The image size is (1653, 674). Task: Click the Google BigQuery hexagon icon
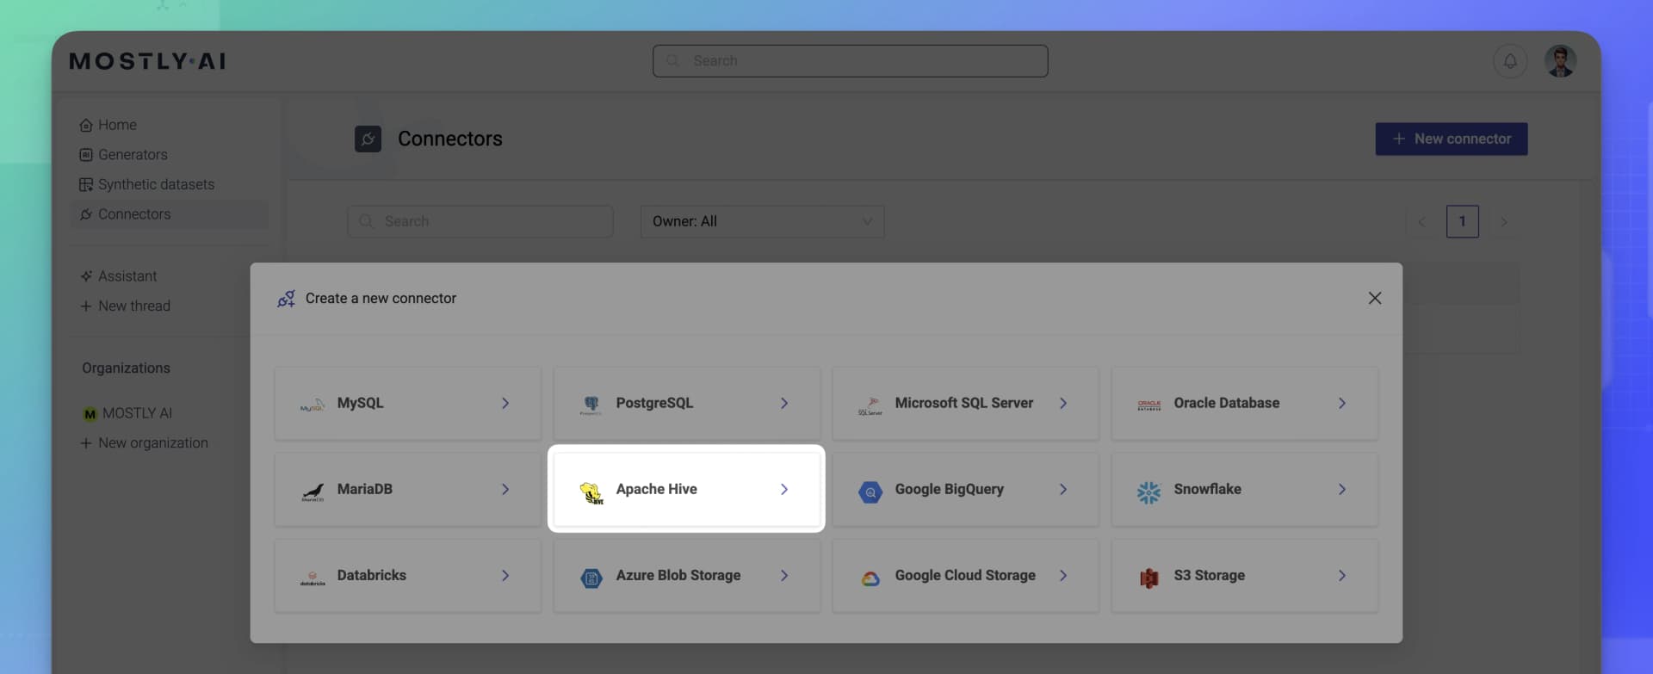pyautogui.click(x=870, y=492)
